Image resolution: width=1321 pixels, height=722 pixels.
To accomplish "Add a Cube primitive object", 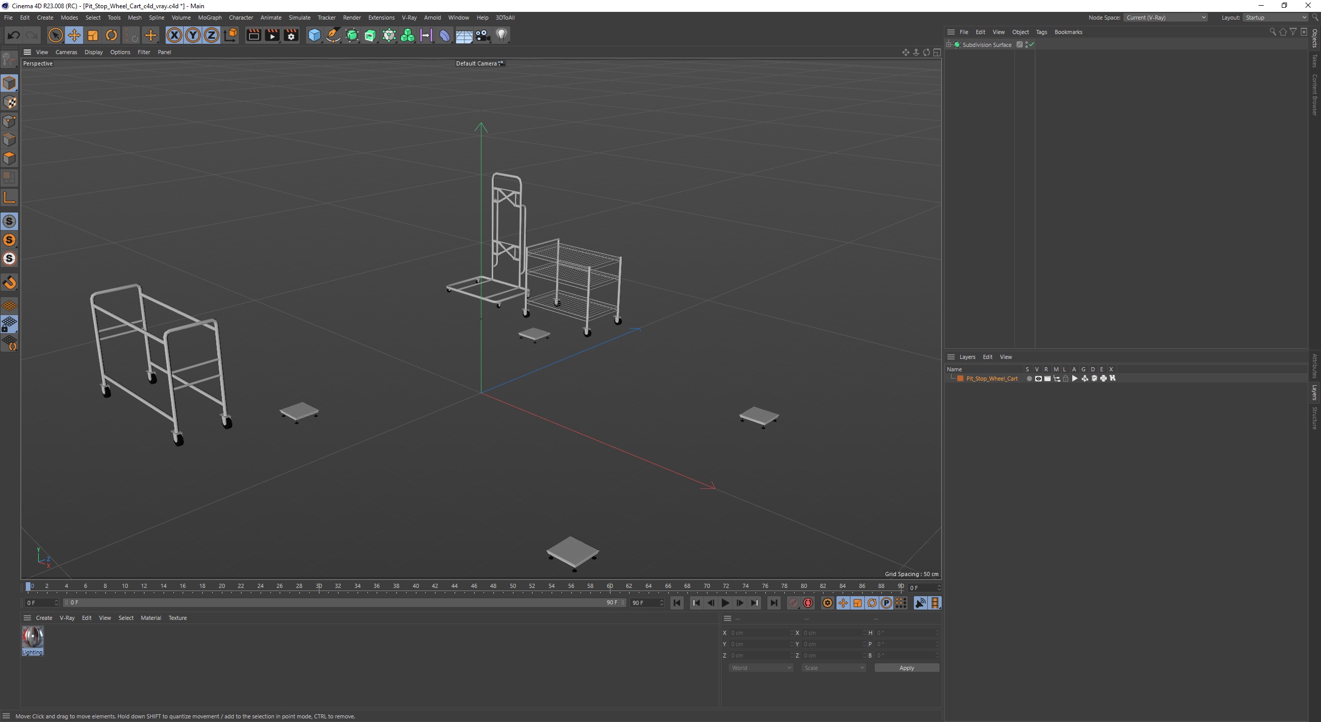I will click(314, 35).
